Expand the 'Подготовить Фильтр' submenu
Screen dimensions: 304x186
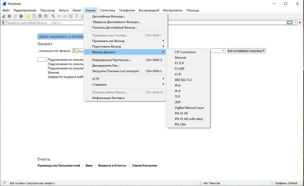point(125,46)
